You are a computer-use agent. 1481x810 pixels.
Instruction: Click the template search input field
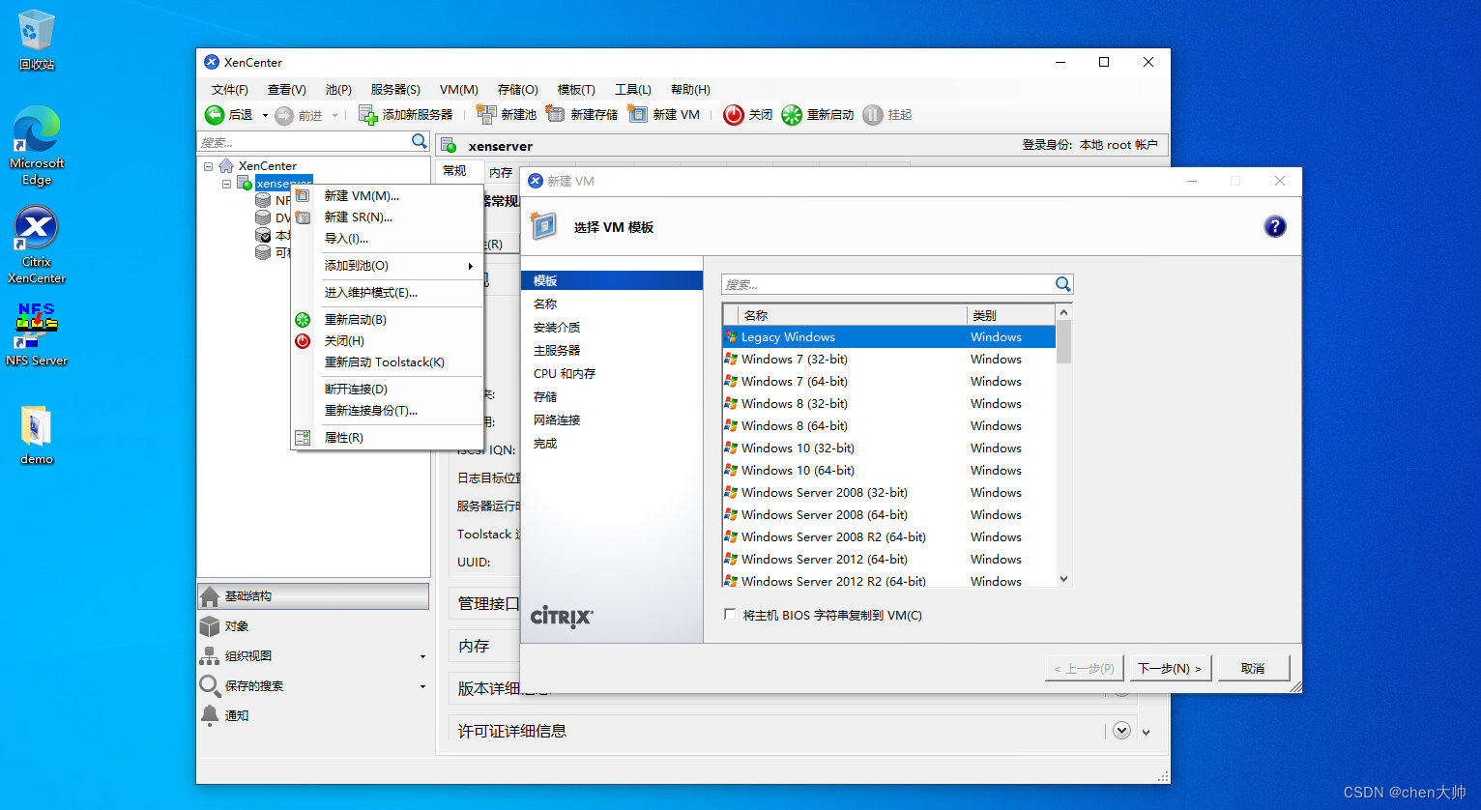[x=887, y=284]
